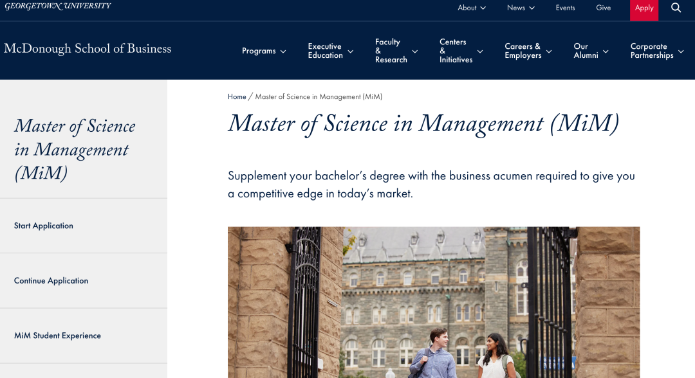The width and height of the screenshot is (695, 378).
Task: Open the Give link in top bar
Action: (x=603, y=8)
